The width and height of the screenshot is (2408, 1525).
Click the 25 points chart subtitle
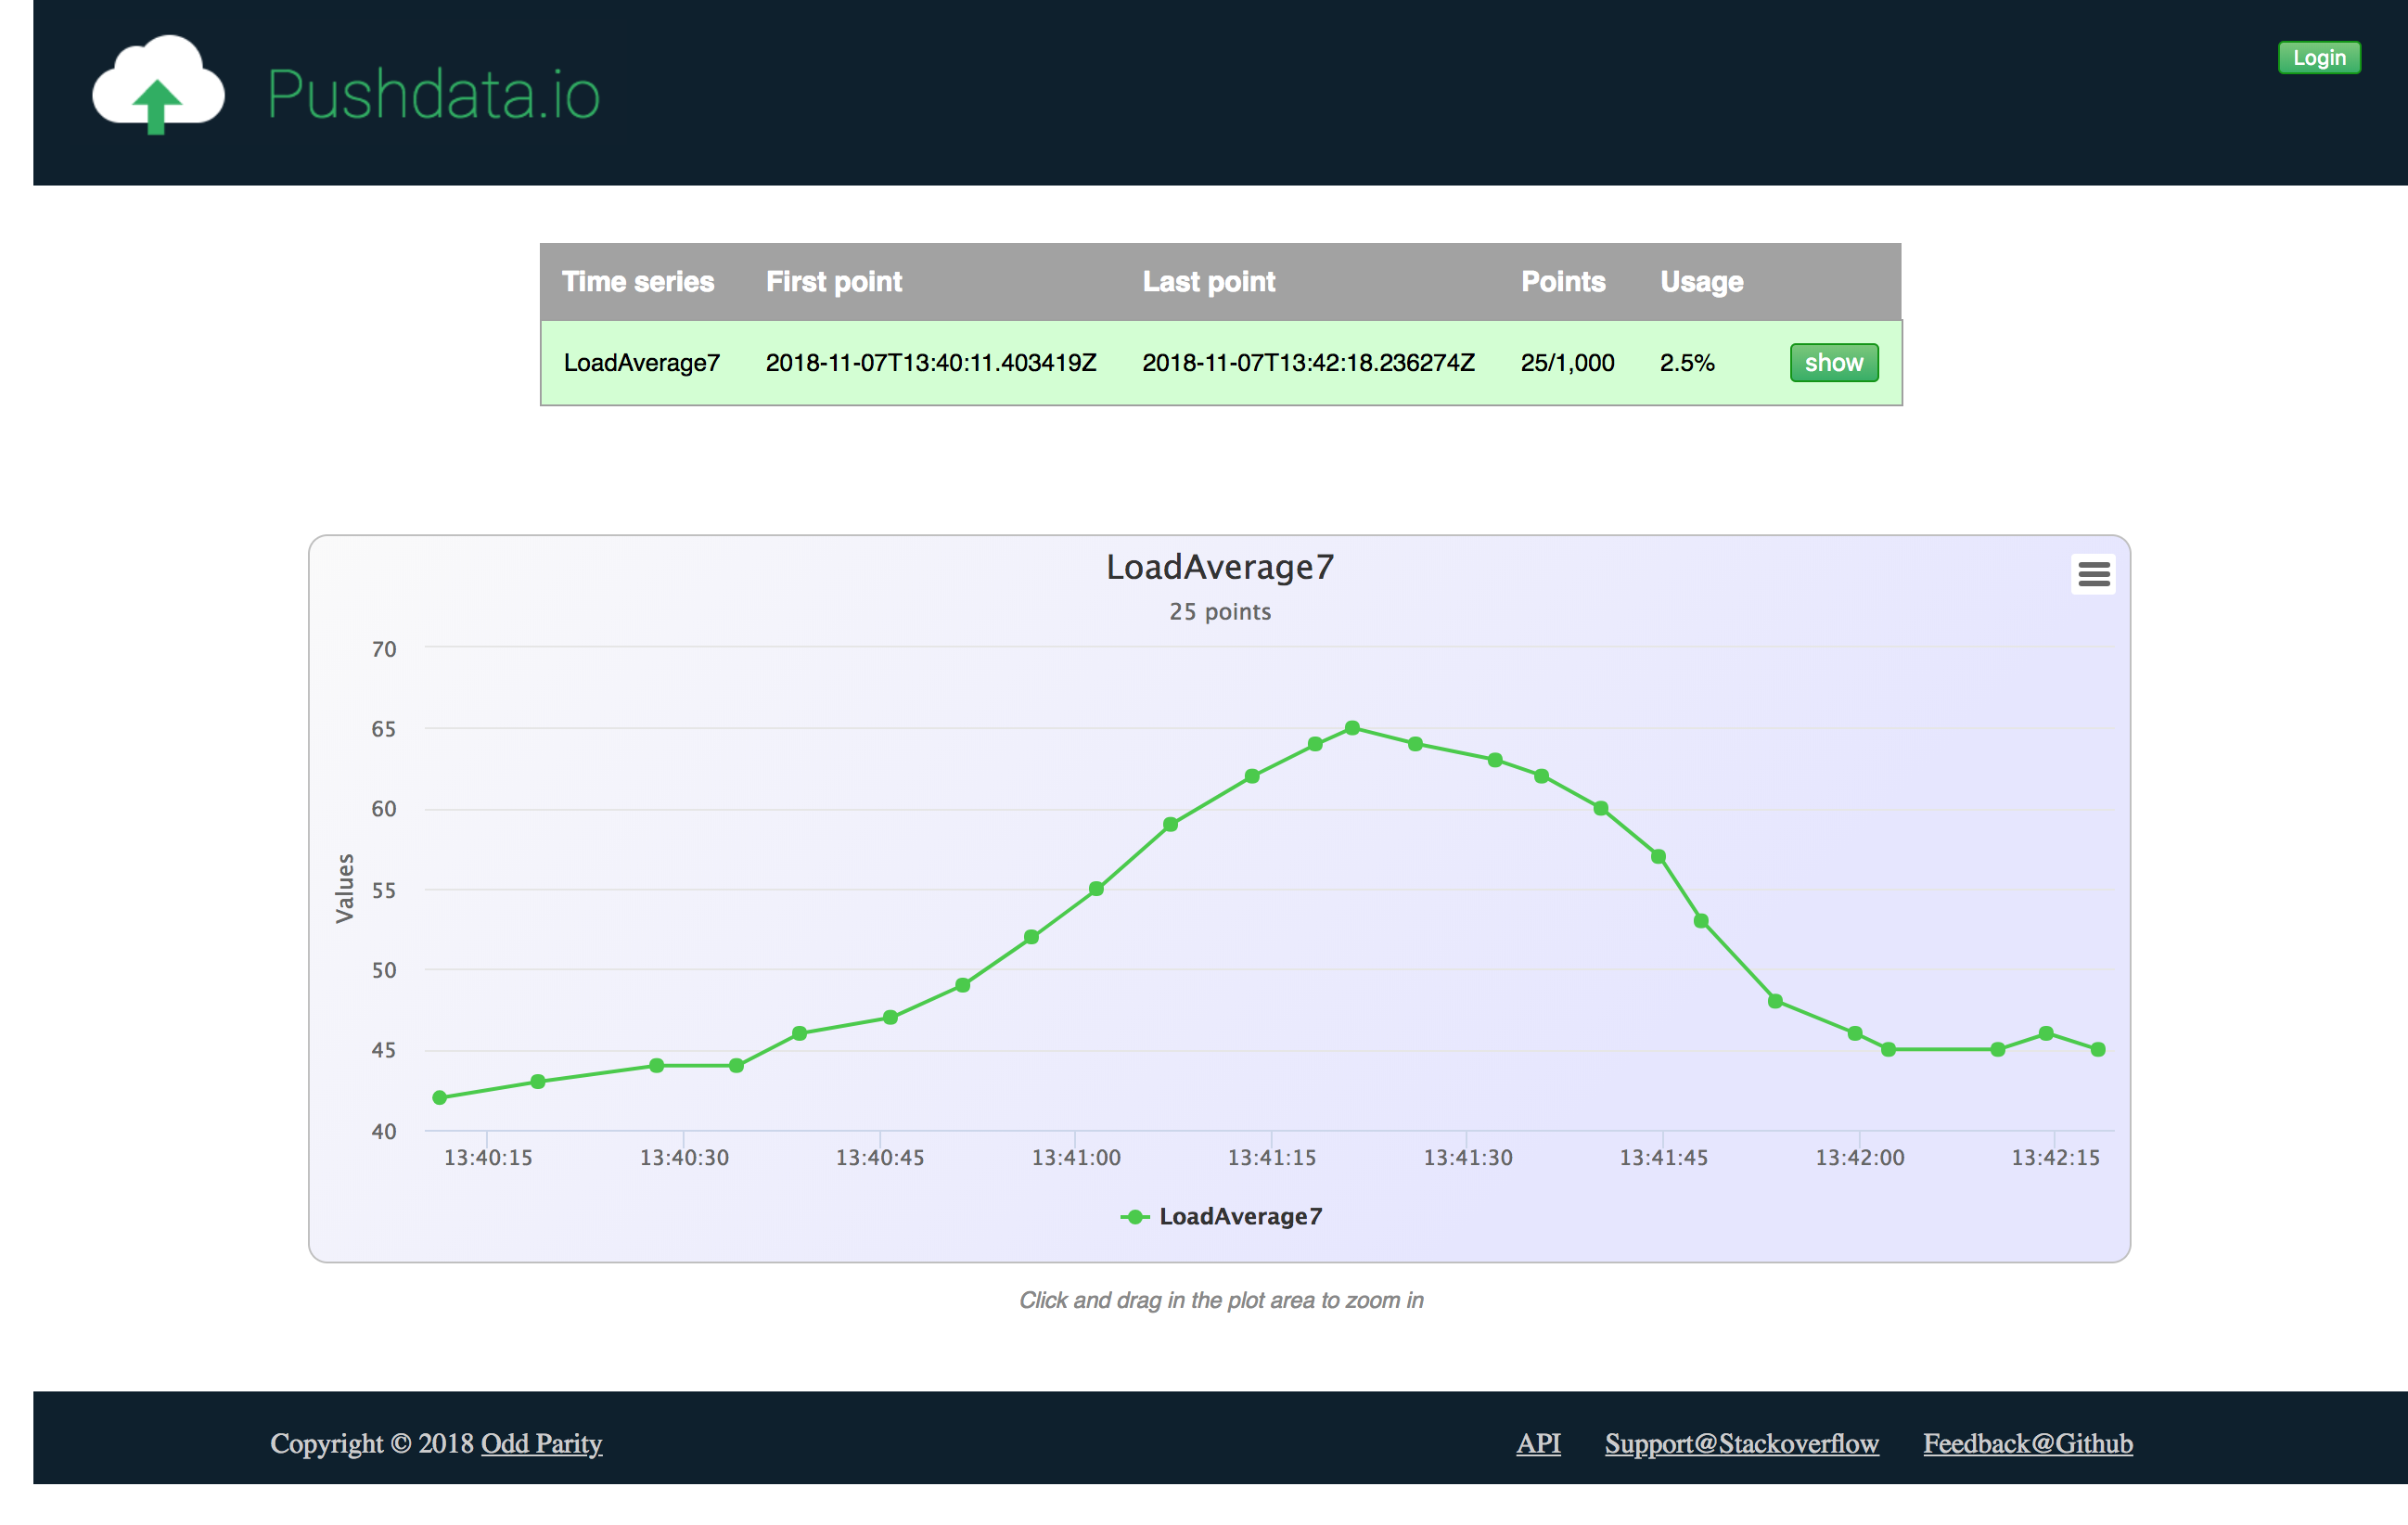[x=1220, y=612]
